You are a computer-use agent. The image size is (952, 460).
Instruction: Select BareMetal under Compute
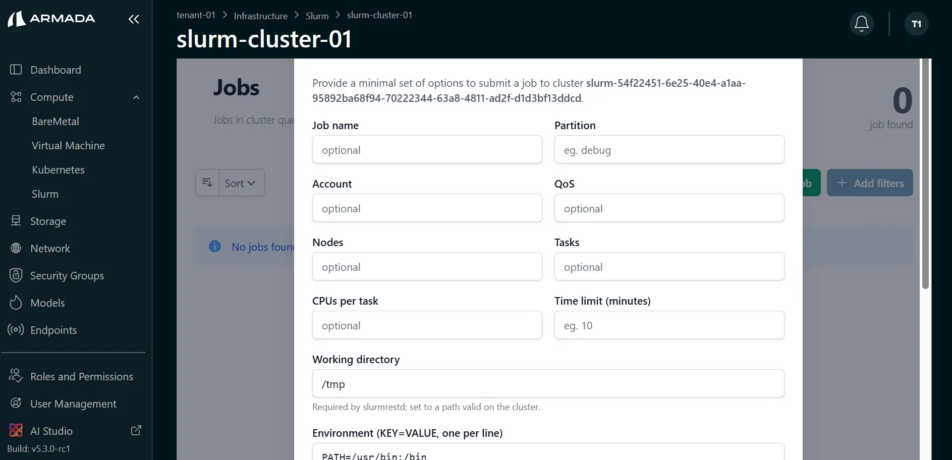coord(55,122)
